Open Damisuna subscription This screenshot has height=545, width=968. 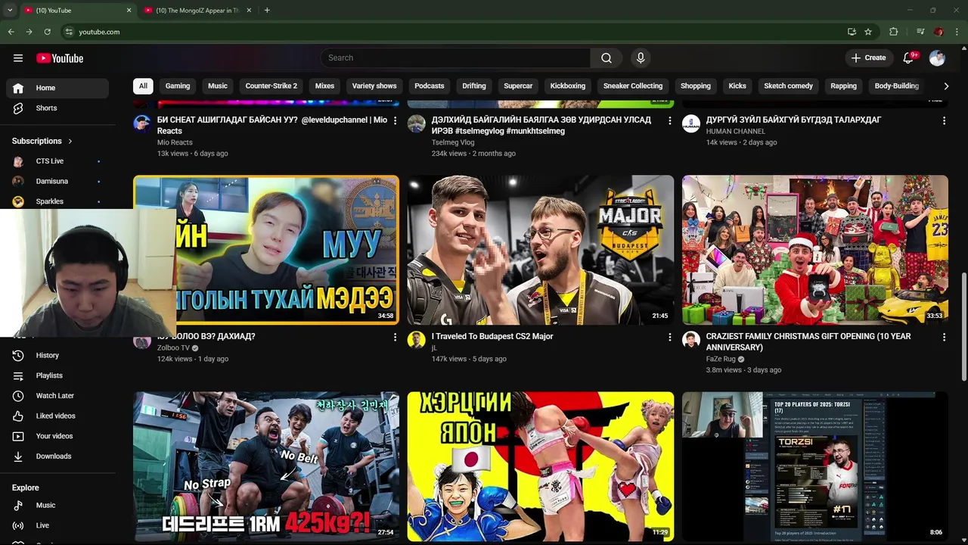coord(57,182)
